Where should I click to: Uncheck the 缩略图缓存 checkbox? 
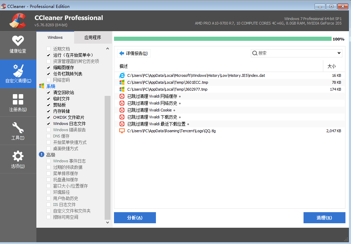[49, 67]
